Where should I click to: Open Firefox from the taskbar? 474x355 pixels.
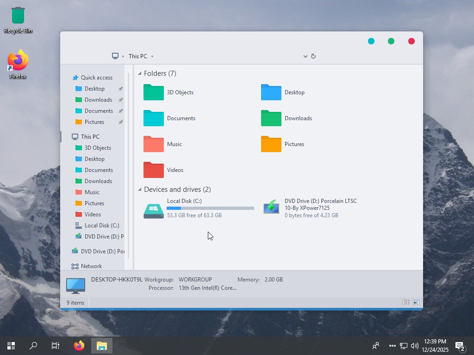click(x=79, y=345)
